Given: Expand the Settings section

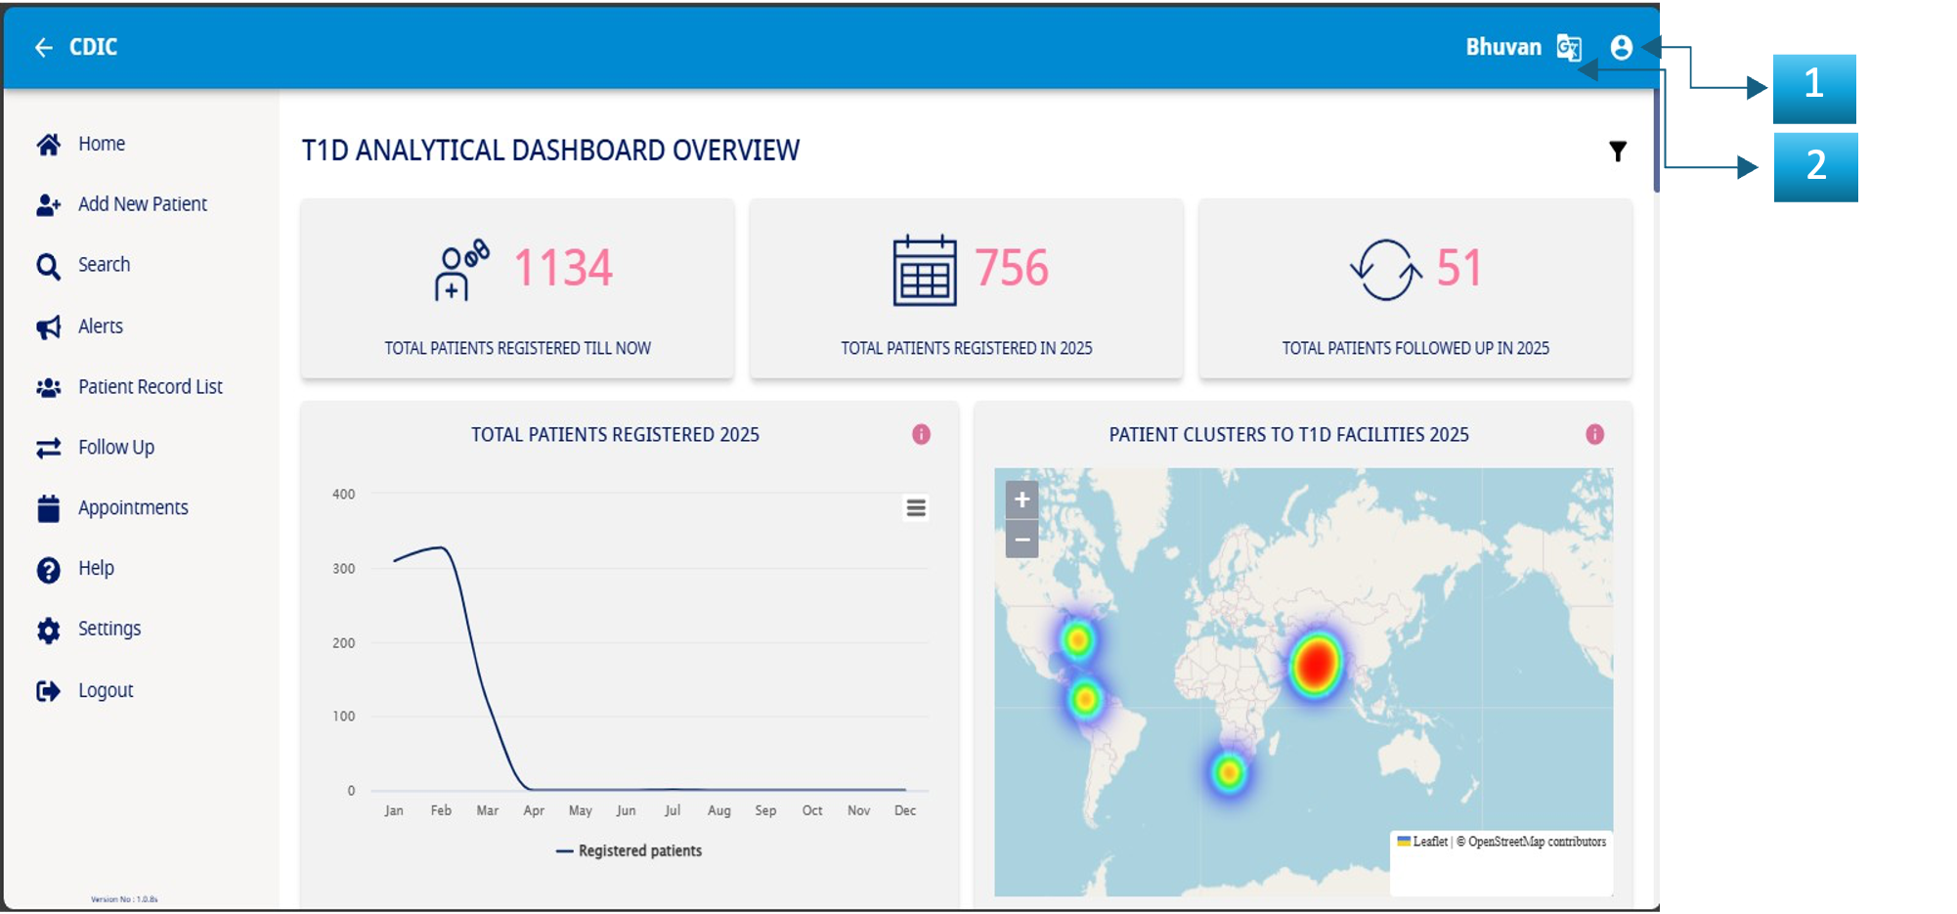Looking at the screenshot, I should [109, 629].
